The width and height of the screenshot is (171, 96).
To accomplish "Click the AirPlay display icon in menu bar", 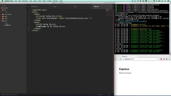I will tap(143, 1).
